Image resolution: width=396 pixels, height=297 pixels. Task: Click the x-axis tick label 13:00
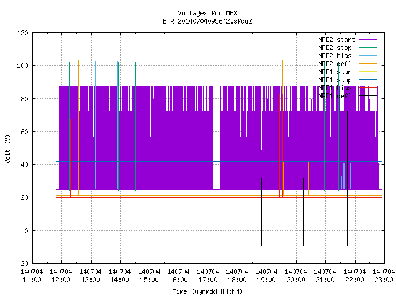pyautogui.click(x=90, y=280)
